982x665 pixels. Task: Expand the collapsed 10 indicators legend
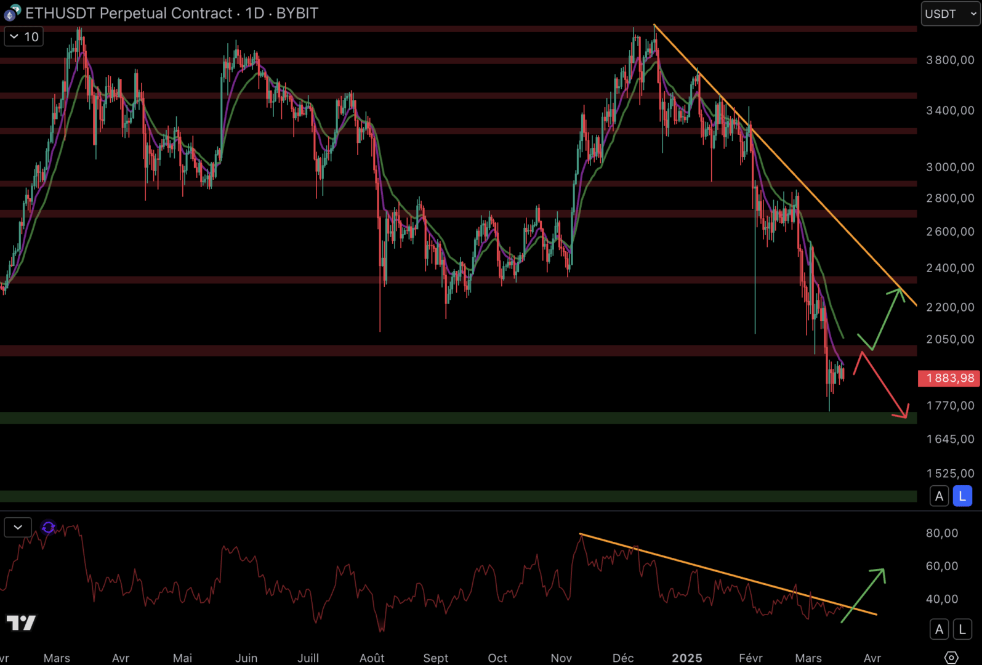(24, 37)
